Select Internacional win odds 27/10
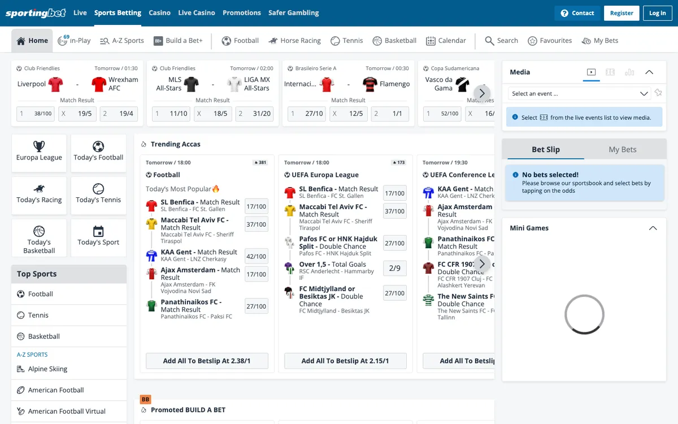This screenshot has height=424, width=678. pos(307,114)
